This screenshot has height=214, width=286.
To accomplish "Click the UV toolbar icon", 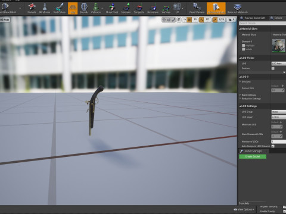I will pyautogui.click(x=177, y=8).
